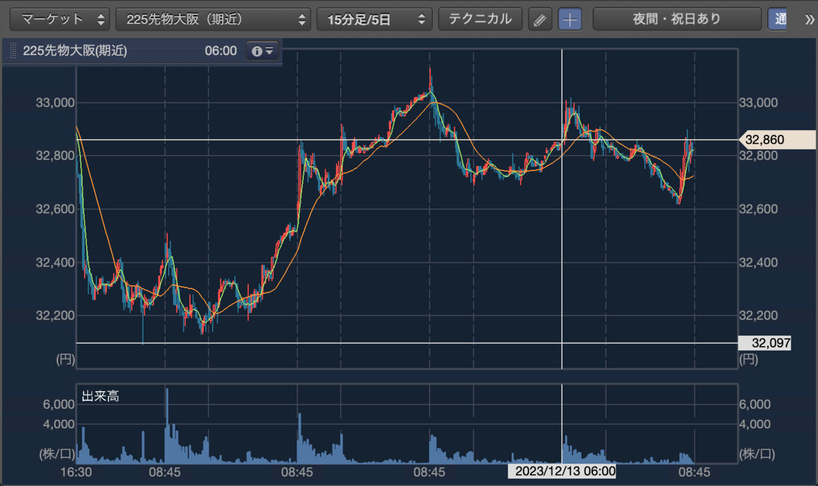Click the (円) unit label on left axis
The image size is (818, 486).
pos(65,358)
